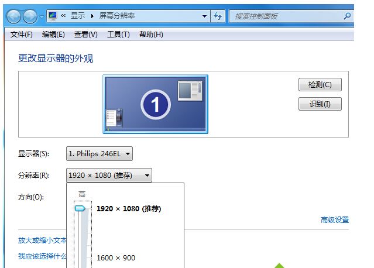This screenshot has height=268, width=374.
Task: Click the magnifier search icon
Action: coord(347,16)
